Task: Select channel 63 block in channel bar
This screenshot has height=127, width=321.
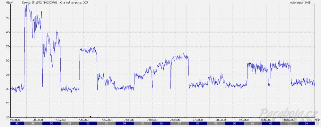Action: (x=289, y=123)
